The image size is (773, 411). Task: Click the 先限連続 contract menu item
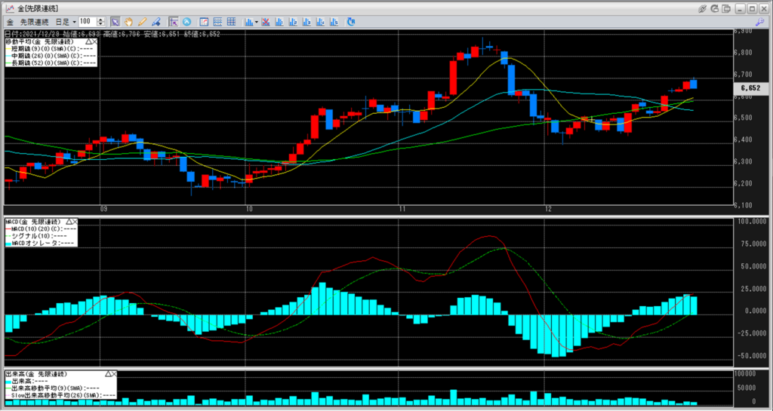click(x=33, y=22)
